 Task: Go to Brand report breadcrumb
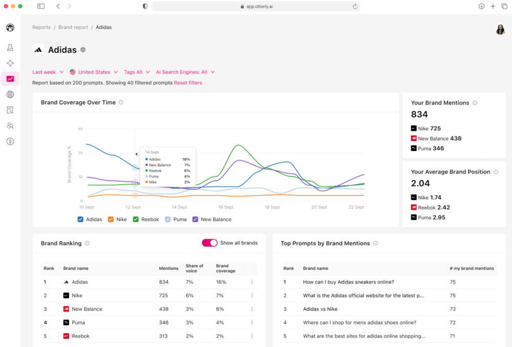coord(73,28)
